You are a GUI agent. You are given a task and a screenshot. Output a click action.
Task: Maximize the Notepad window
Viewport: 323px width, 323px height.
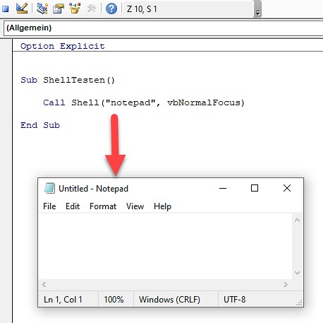click(x=255, y=188)
